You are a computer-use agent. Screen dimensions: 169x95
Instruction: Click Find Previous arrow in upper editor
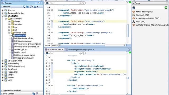coord(83,3)
